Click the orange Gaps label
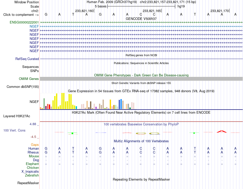This screenshot has height=189, width=243. pyautogui.click(x=35, y=145)
